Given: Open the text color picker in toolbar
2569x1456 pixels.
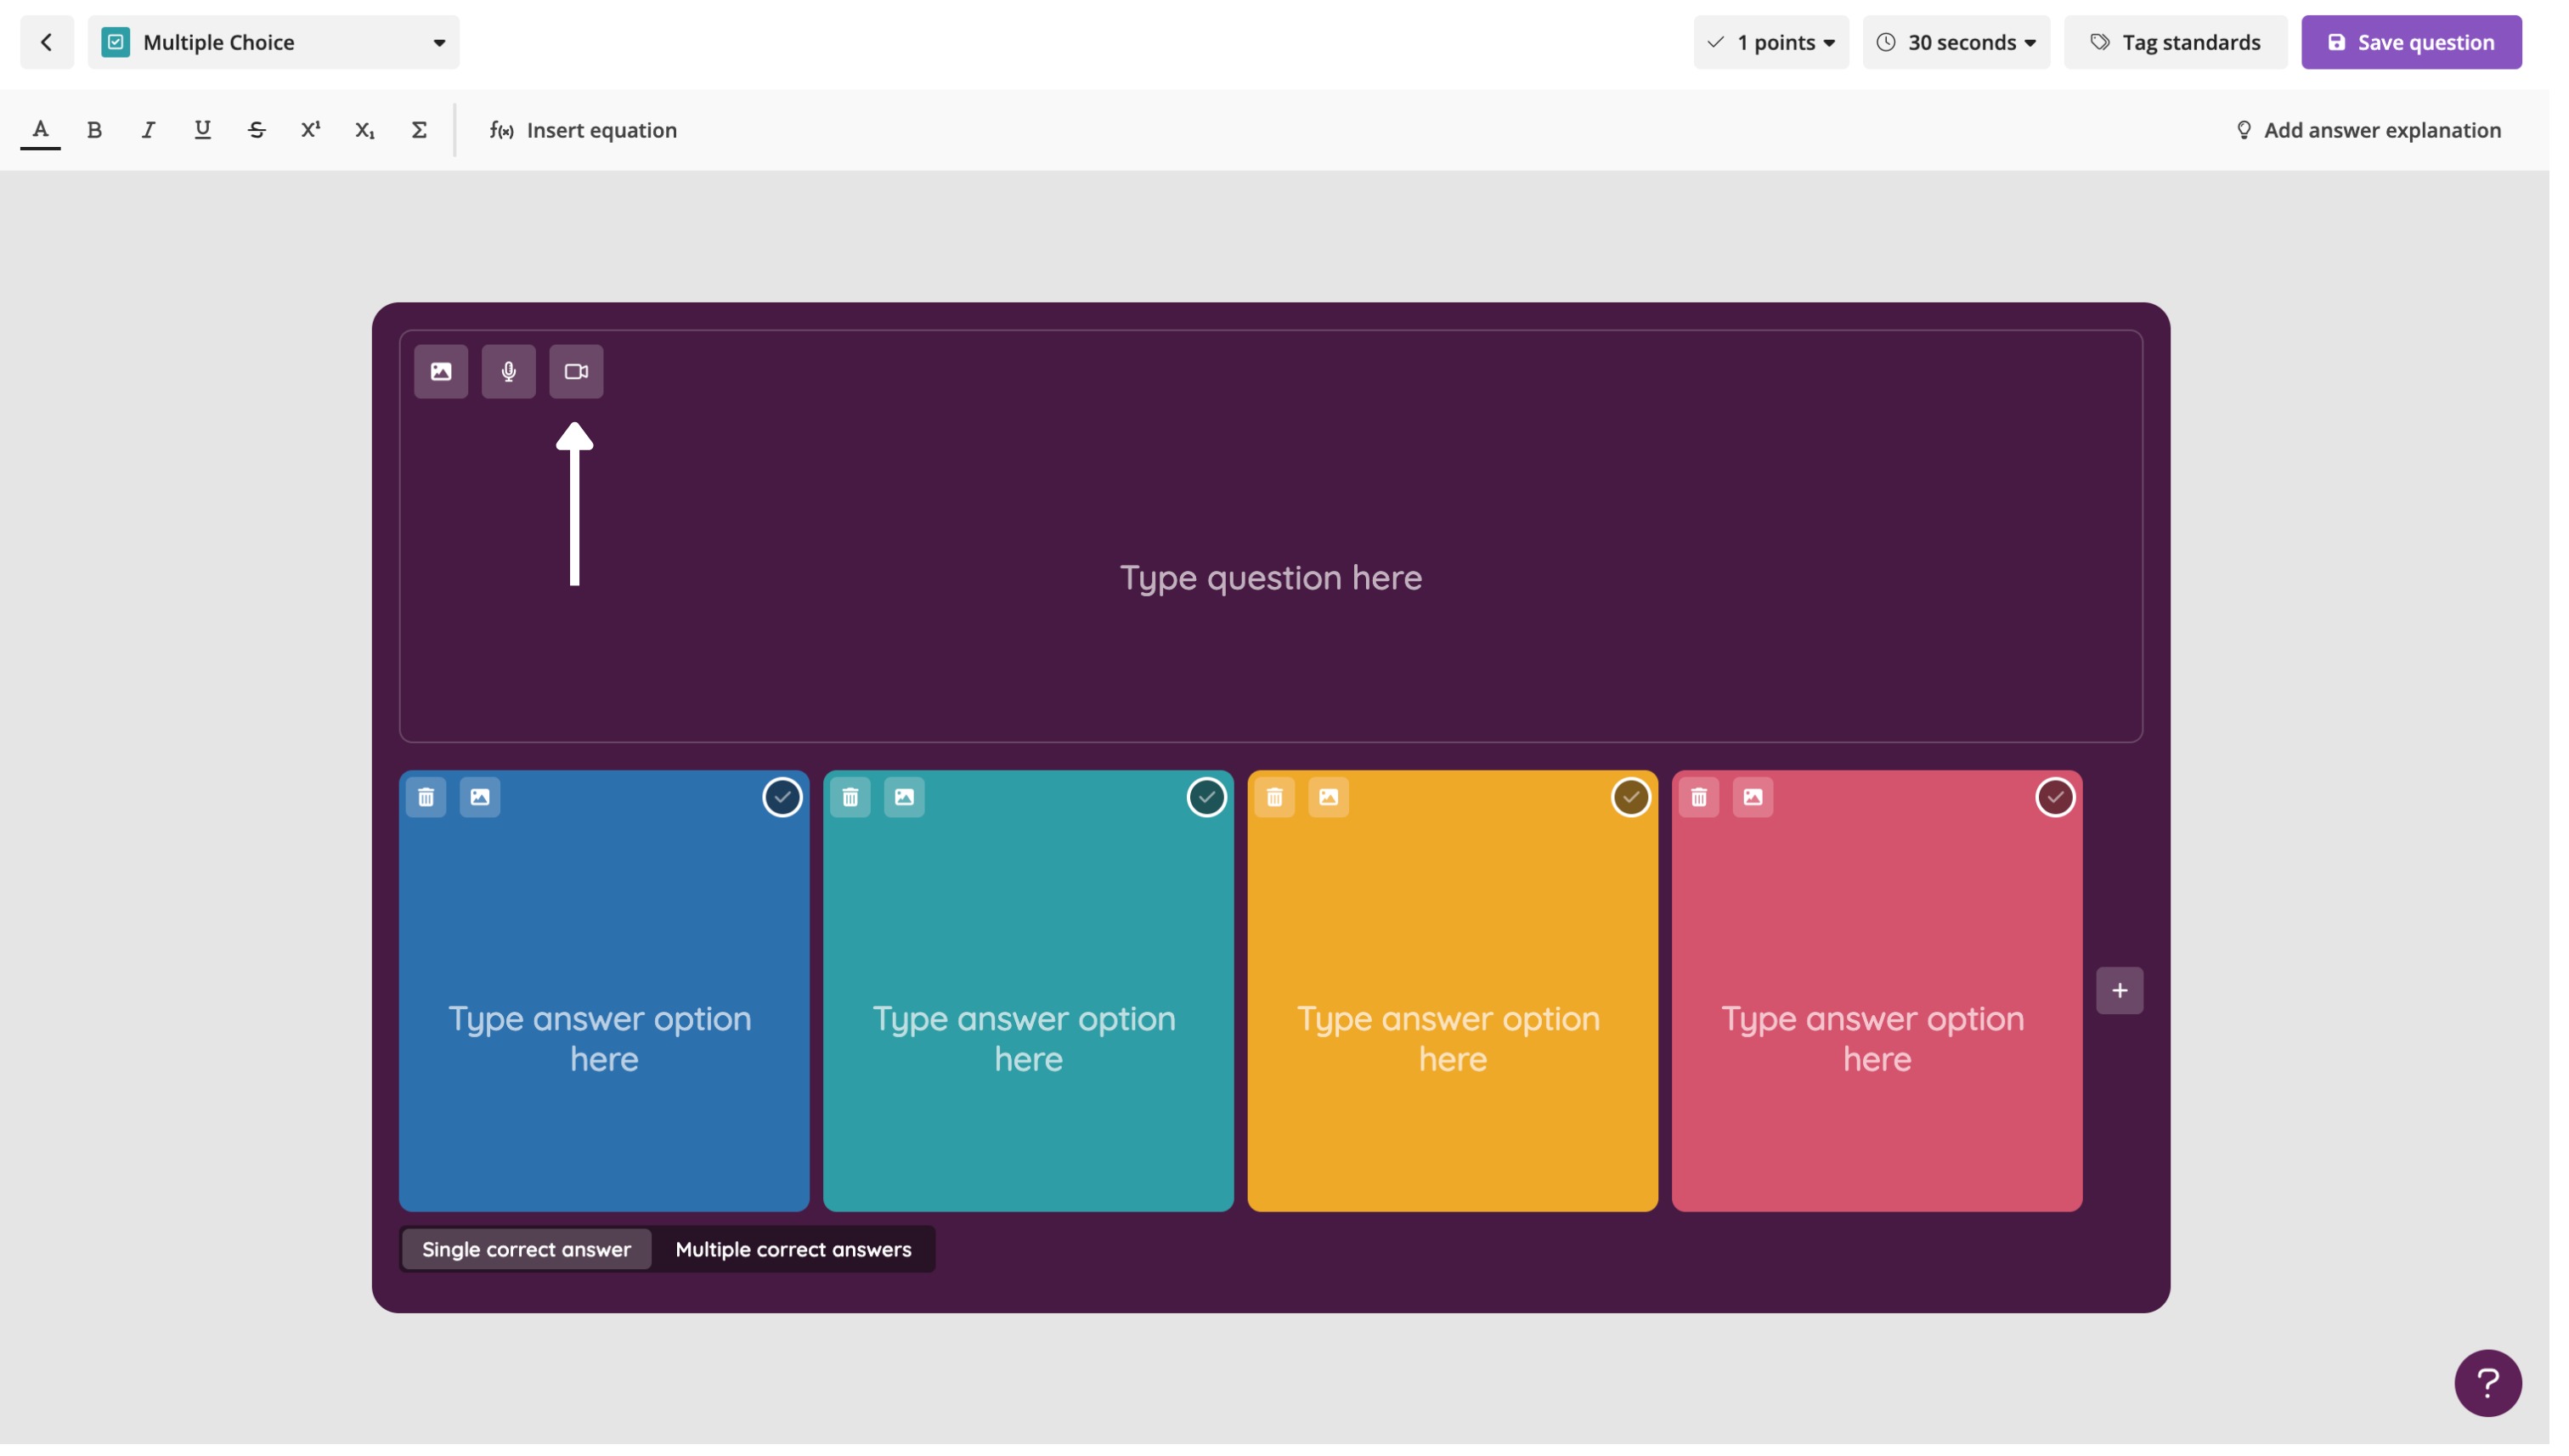Looking at the screenshot, I should coord(41,131).
